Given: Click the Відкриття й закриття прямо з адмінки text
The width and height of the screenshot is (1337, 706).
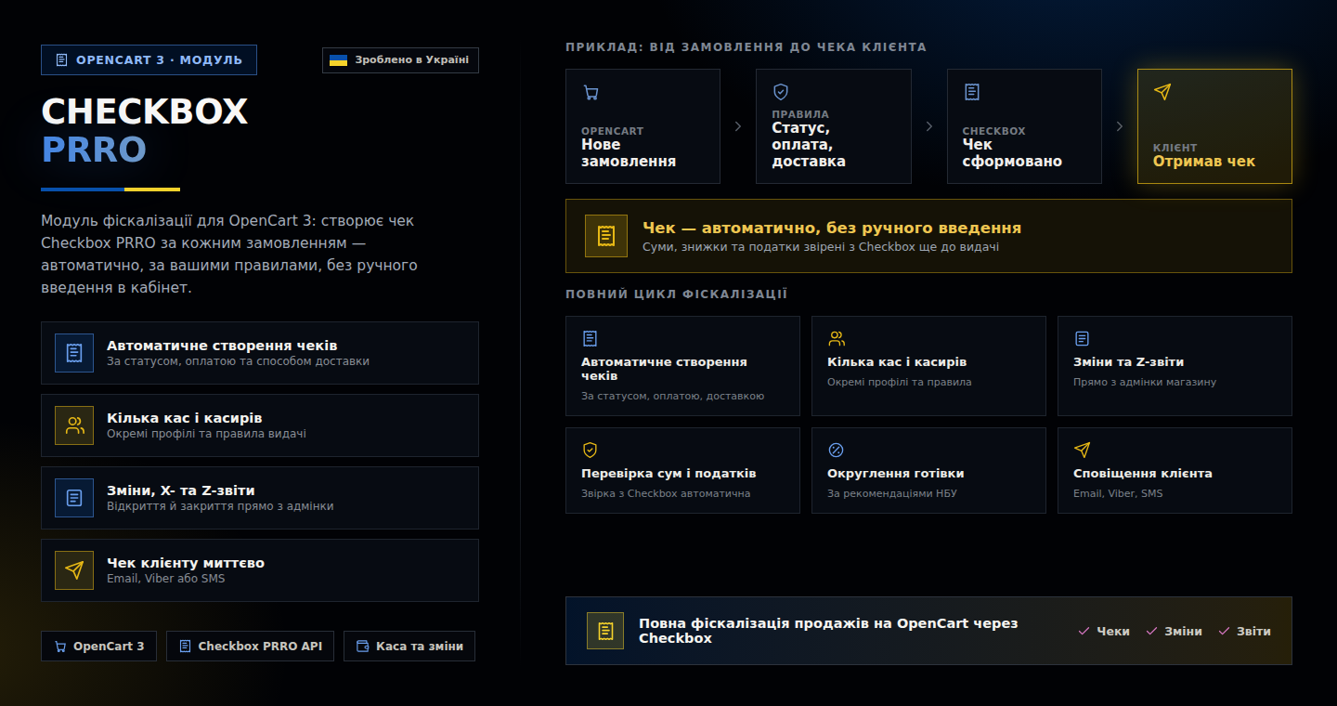Looking at the screenshot, I should (x=220, y=506).
